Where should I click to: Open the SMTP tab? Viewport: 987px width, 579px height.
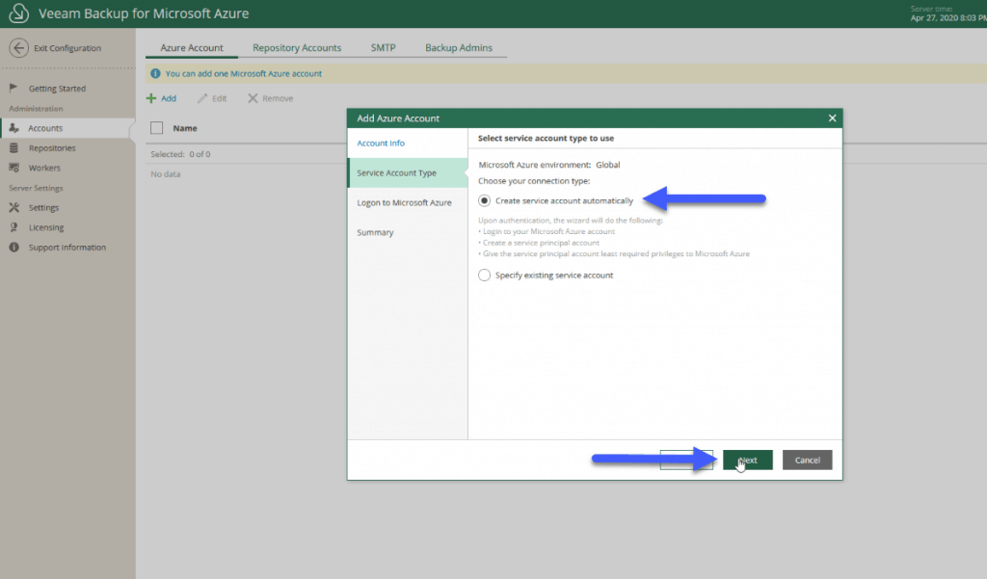pos(384,48)
